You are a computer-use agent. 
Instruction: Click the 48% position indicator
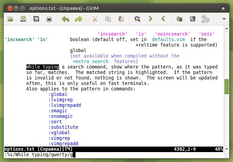pyautogui.click(x=219, y=149)
